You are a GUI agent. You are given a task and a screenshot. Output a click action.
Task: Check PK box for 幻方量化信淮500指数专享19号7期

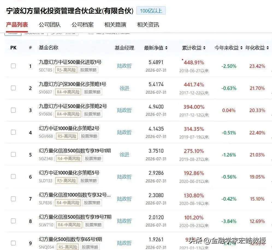point(13,221)
